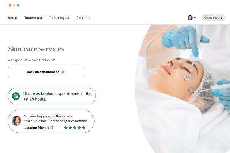The width and height of the screenshot is (230, 153).
Task: Click the yellow minimize dot
Action: point(14,5)
